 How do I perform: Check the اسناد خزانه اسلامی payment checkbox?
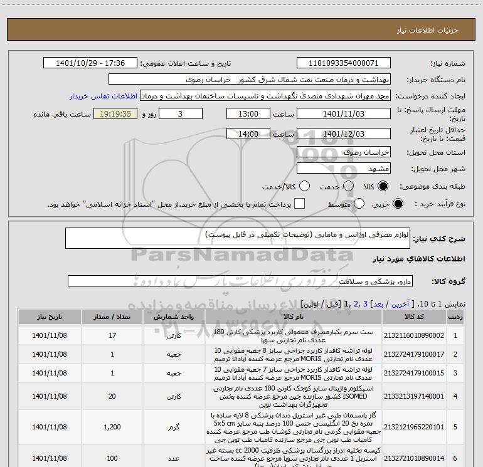click(299, 204)
